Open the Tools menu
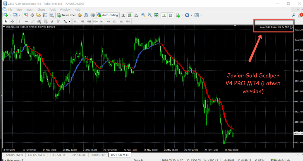 (x=53, y=9)
